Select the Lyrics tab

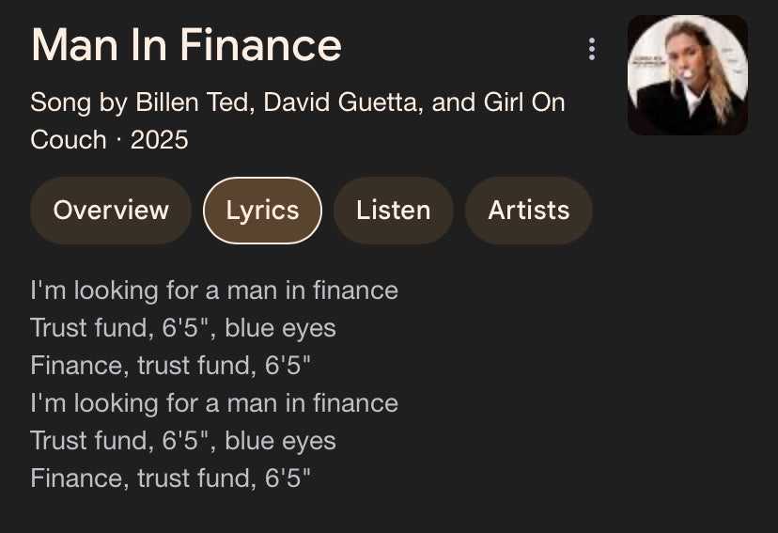click(262, 211)
